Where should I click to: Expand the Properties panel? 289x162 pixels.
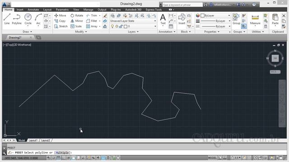point(212,32)
